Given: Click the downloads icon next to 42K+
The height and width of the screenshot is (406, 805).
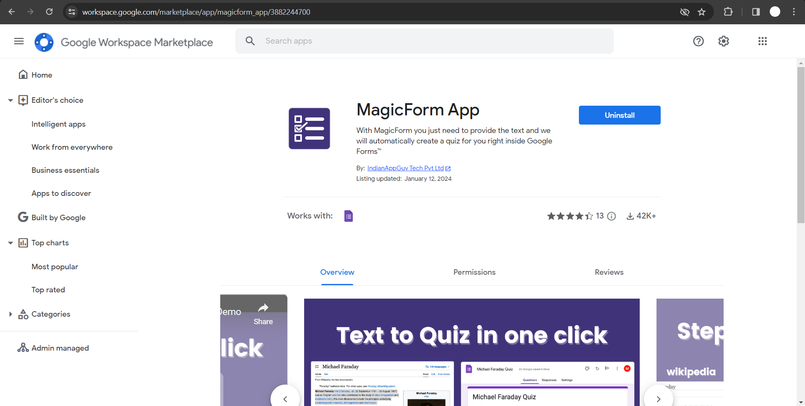Looking at the screenshot, I should tap(630, 216).
